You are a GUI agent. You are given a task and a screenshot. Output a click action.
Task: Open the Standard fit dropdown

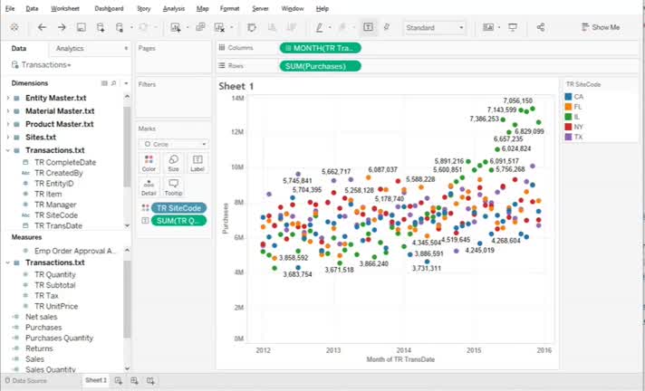[x=435, y=27]
